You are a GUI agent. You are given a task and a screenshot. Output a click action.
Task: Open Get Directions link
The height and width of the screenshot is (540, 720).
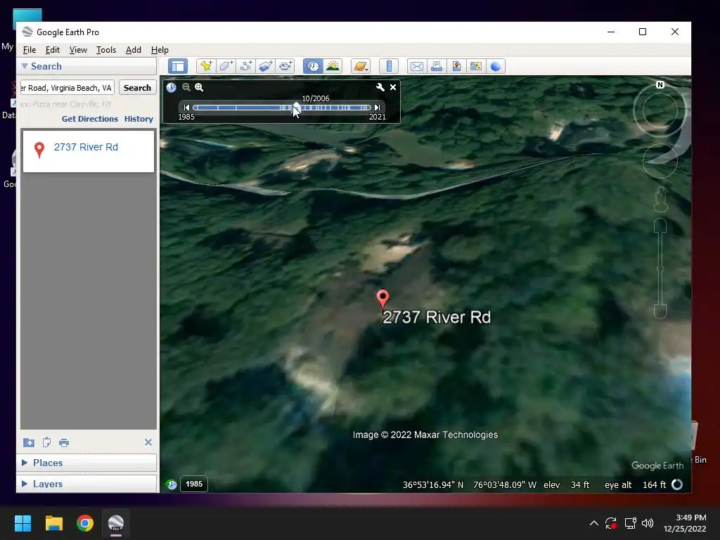90,118
